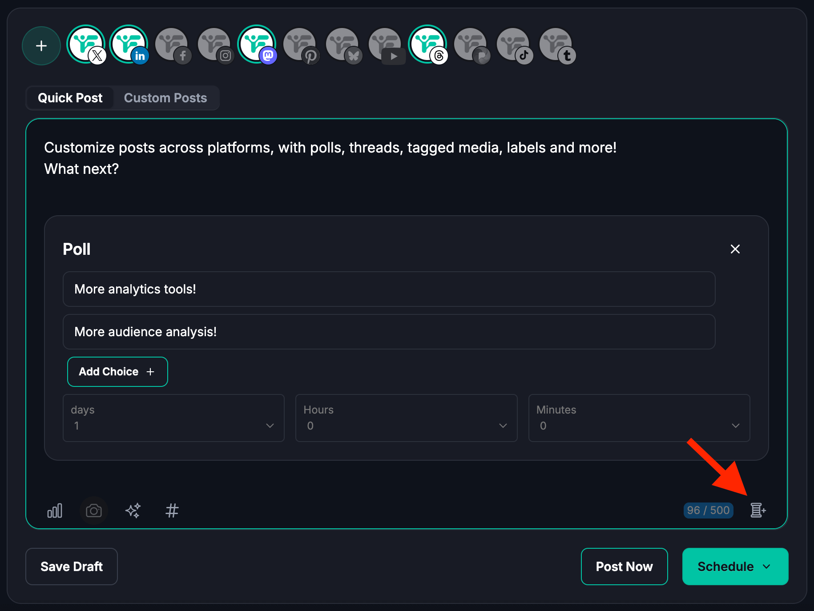Remove the poll using X icon
This screenshot has height=611, width=814.
[x=735, y=249]
